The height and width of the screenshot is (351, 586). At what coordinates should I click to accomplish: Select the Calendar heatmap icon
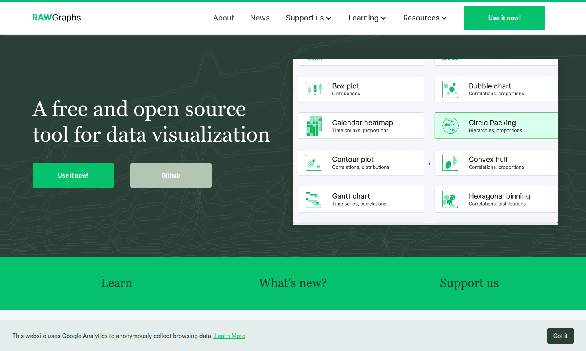314,125
